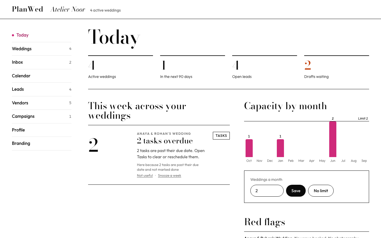This screenshot has width=381, height=238.
Task: Click the This week across your weddings heading
Action: [x=137, y=111]
